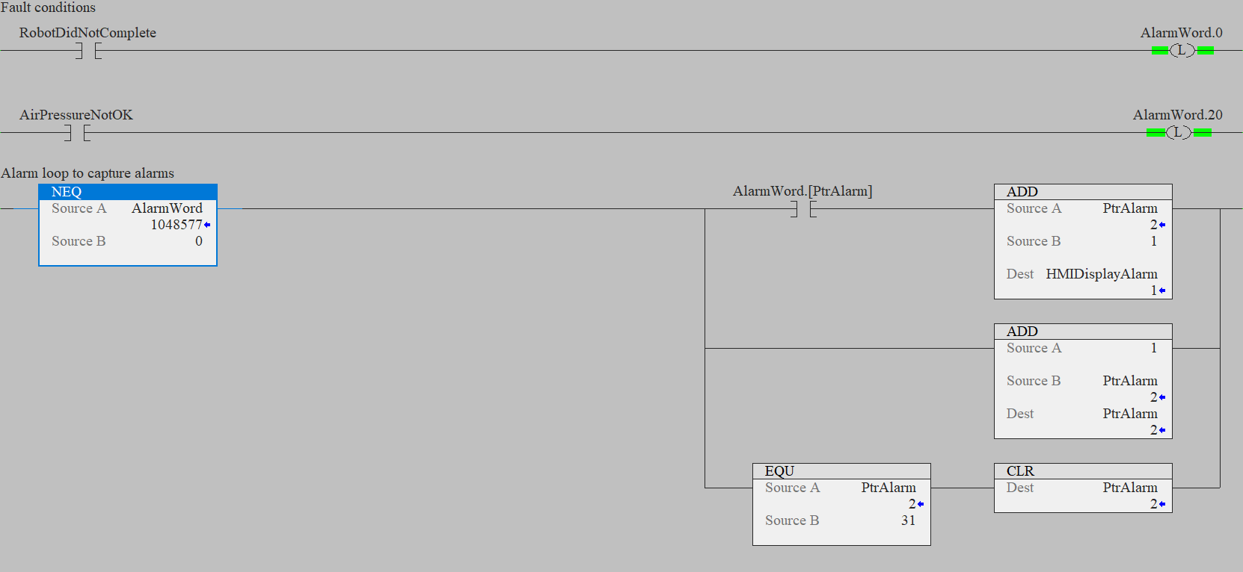1243x572 pixels.
Task: Click the AirPressureNotOK tag label
Action: tap(76, 115)
